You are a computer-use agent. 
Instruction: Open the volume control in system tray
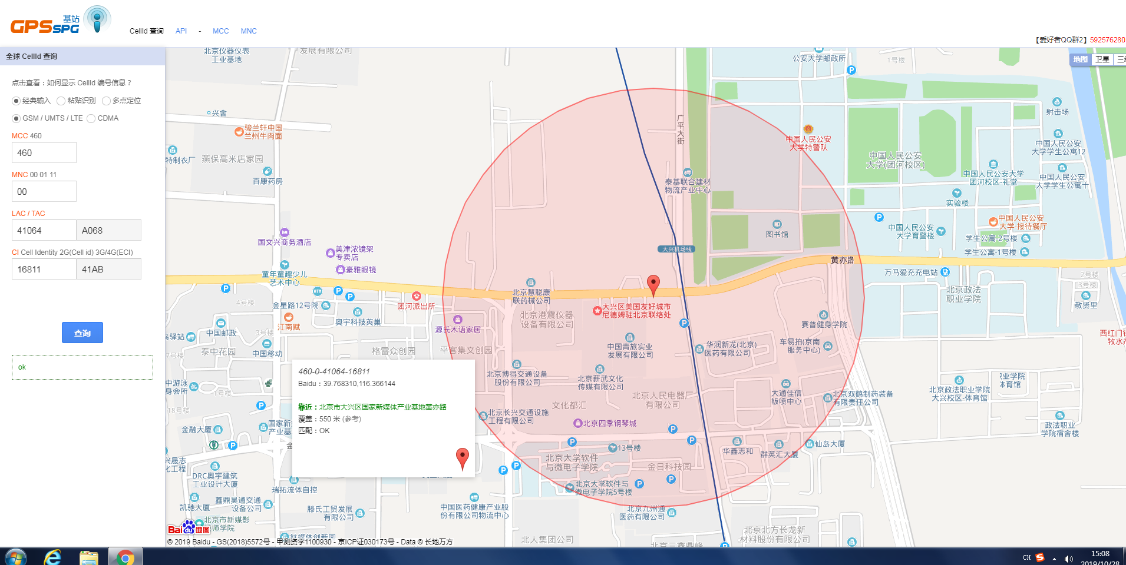click(1068, 559)
